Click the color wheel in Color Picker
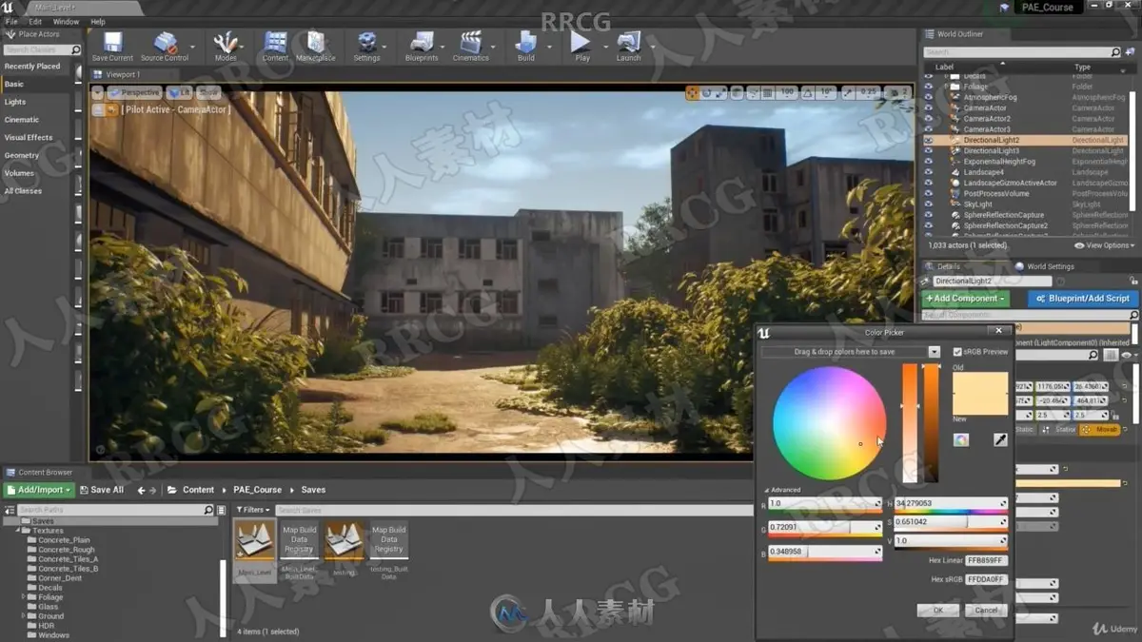 (829, 423)
